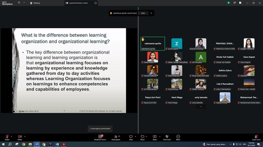Dismiss the raised hand notification
Viewport: 263px width, 147px height.
[x=151, y=13]
